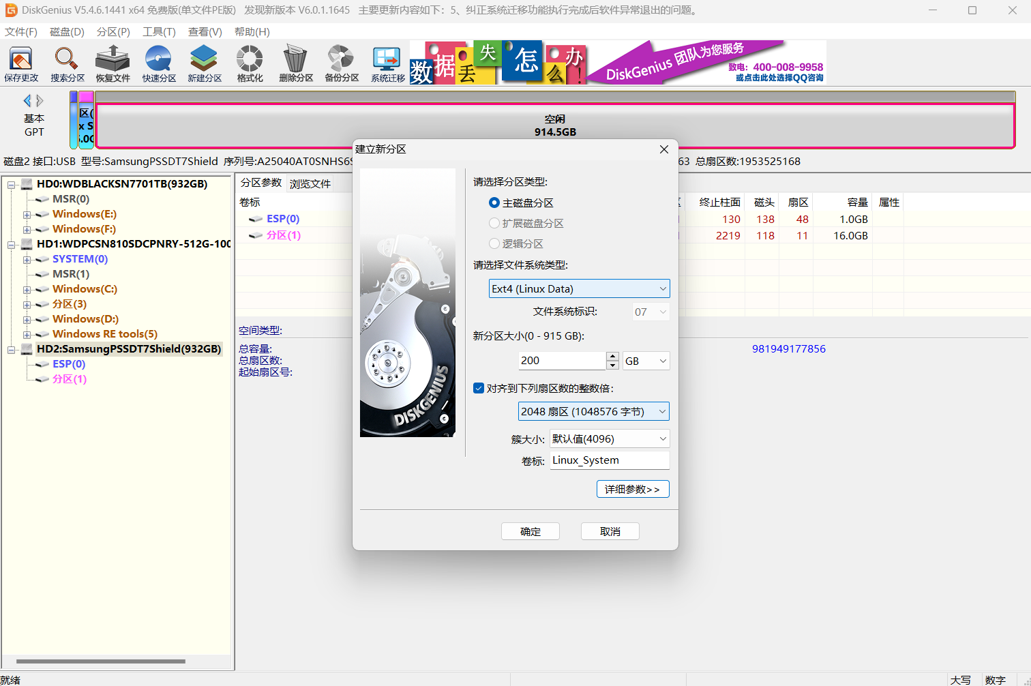Choose the 逻辑分区 radio option
1031x686 pixels.
[494, 243]
